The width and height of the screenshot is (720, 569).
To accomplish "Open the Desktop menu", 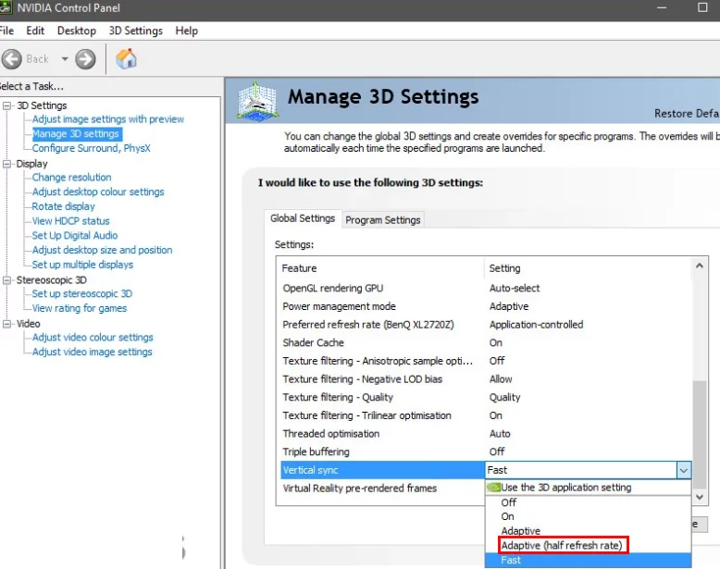I will 77,31.
